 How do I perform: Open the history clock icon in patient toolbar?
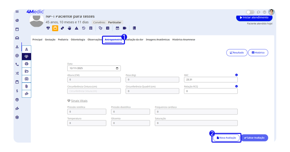[84, 28]
